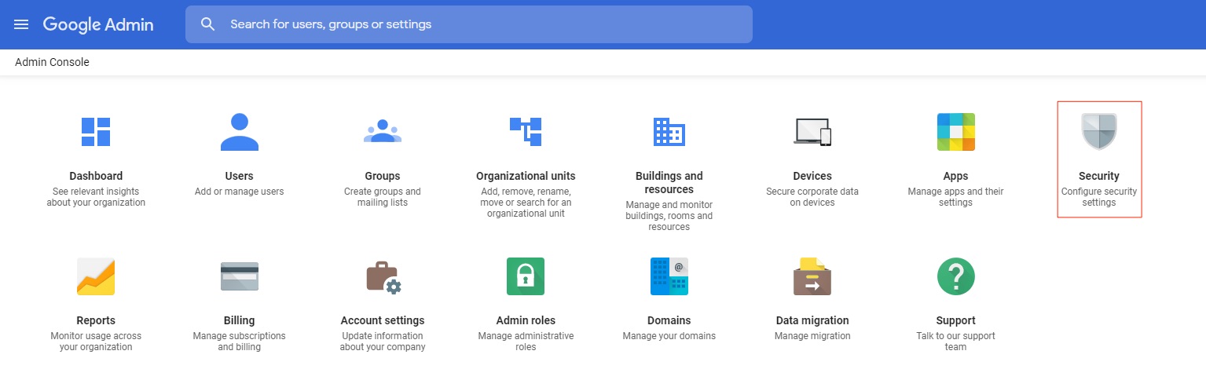Screen dimensions: 1206x380
Task: Click the Support question mark icon
Action: (x=955, y=276)
